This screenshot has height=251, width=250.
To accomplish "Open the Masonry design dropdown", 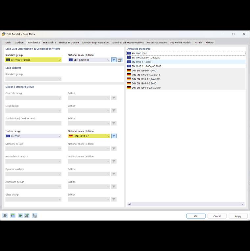I will 33,148.
